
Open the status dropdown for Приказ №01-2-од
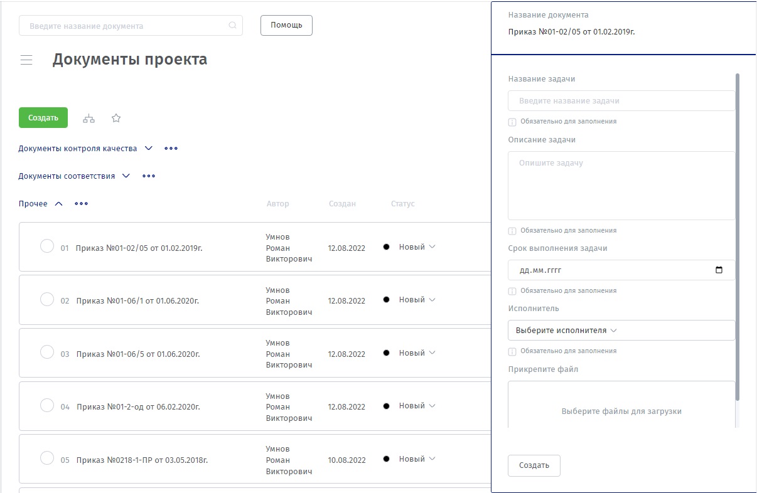pos(417,406)
